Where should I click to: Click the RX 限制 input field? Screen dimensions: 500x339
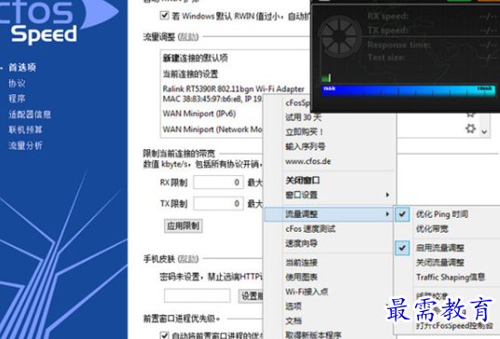(x=218, y=183)
